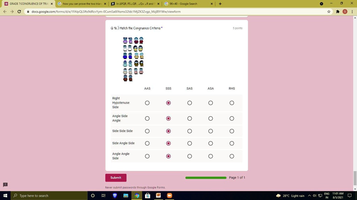
Task: Select AAS for Side Angle Side
Action: click(147, 143)
